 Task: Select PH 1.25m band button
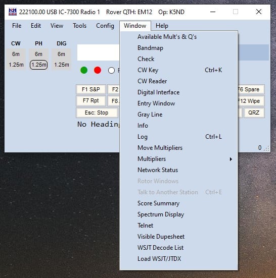point(39,65)
